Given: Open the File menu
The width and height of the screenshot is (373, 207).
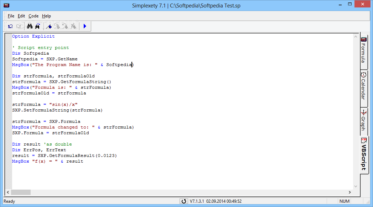Looking at the screenshot, I should 11,16.
